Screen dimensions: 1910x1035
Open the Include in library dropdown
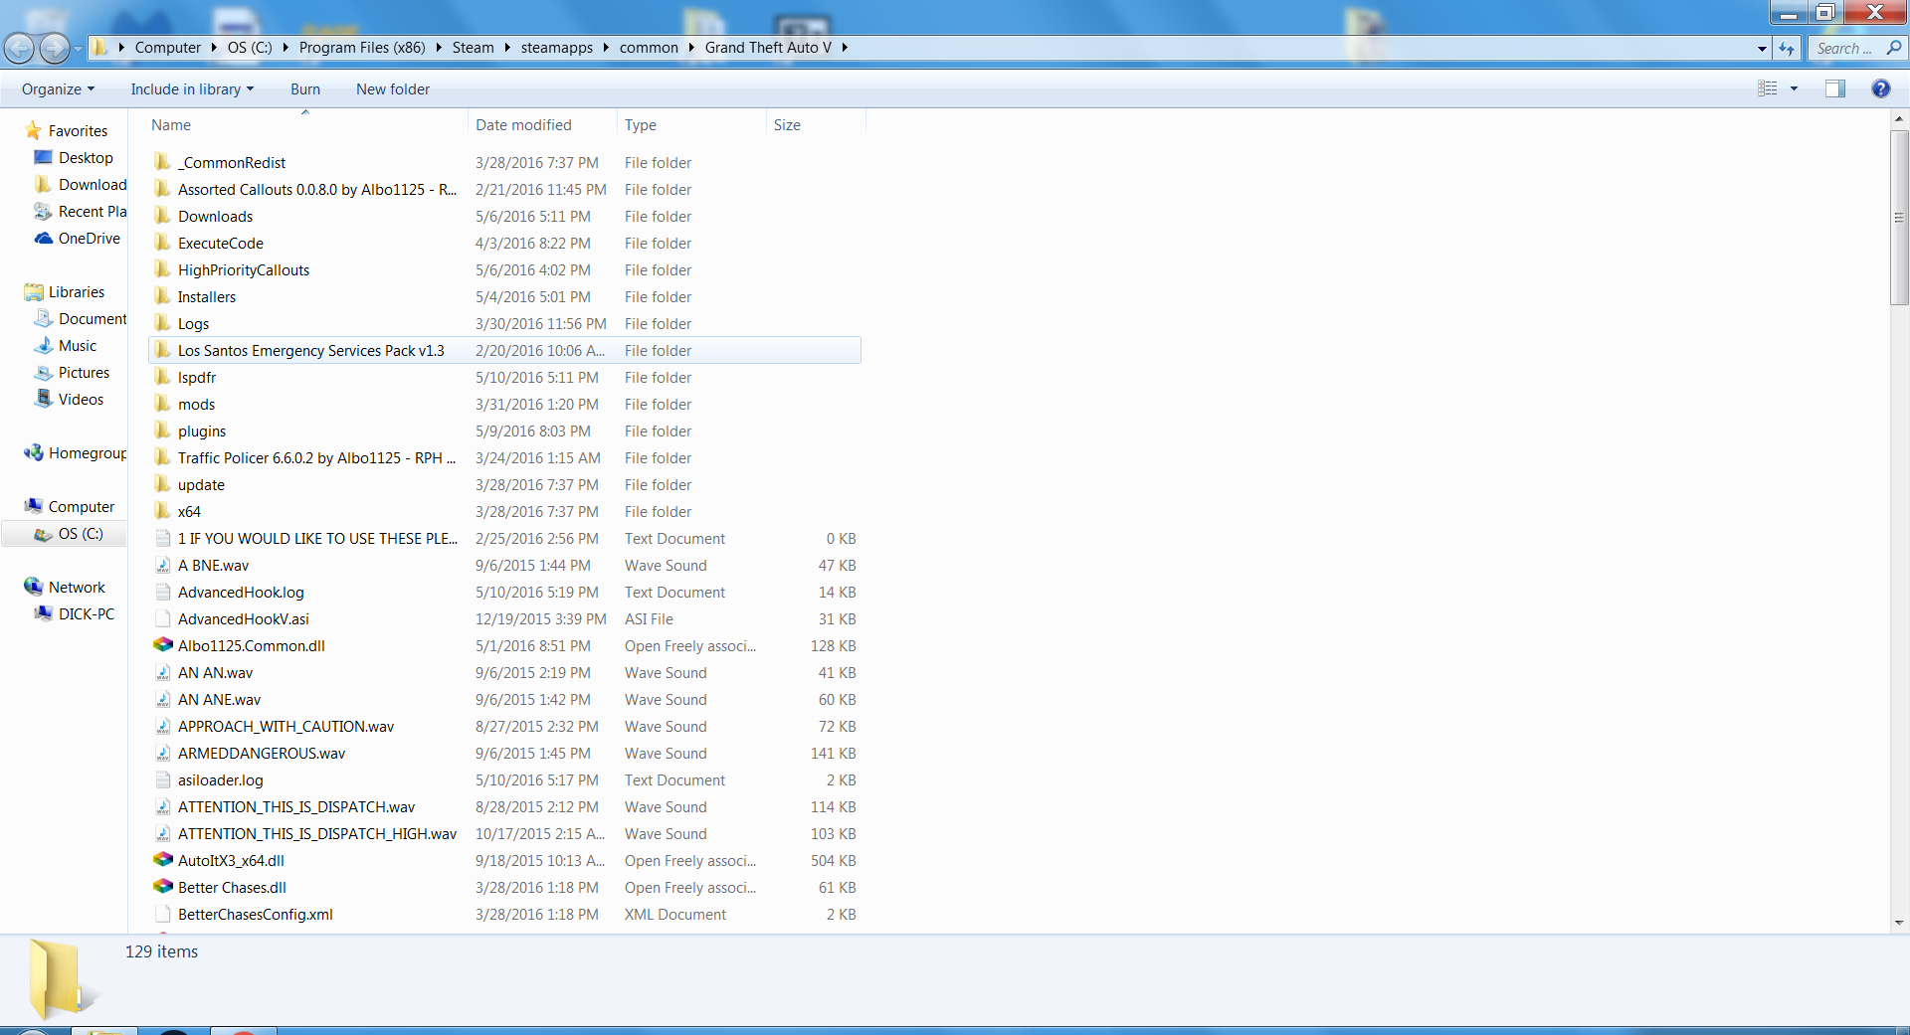pos(192,88)
